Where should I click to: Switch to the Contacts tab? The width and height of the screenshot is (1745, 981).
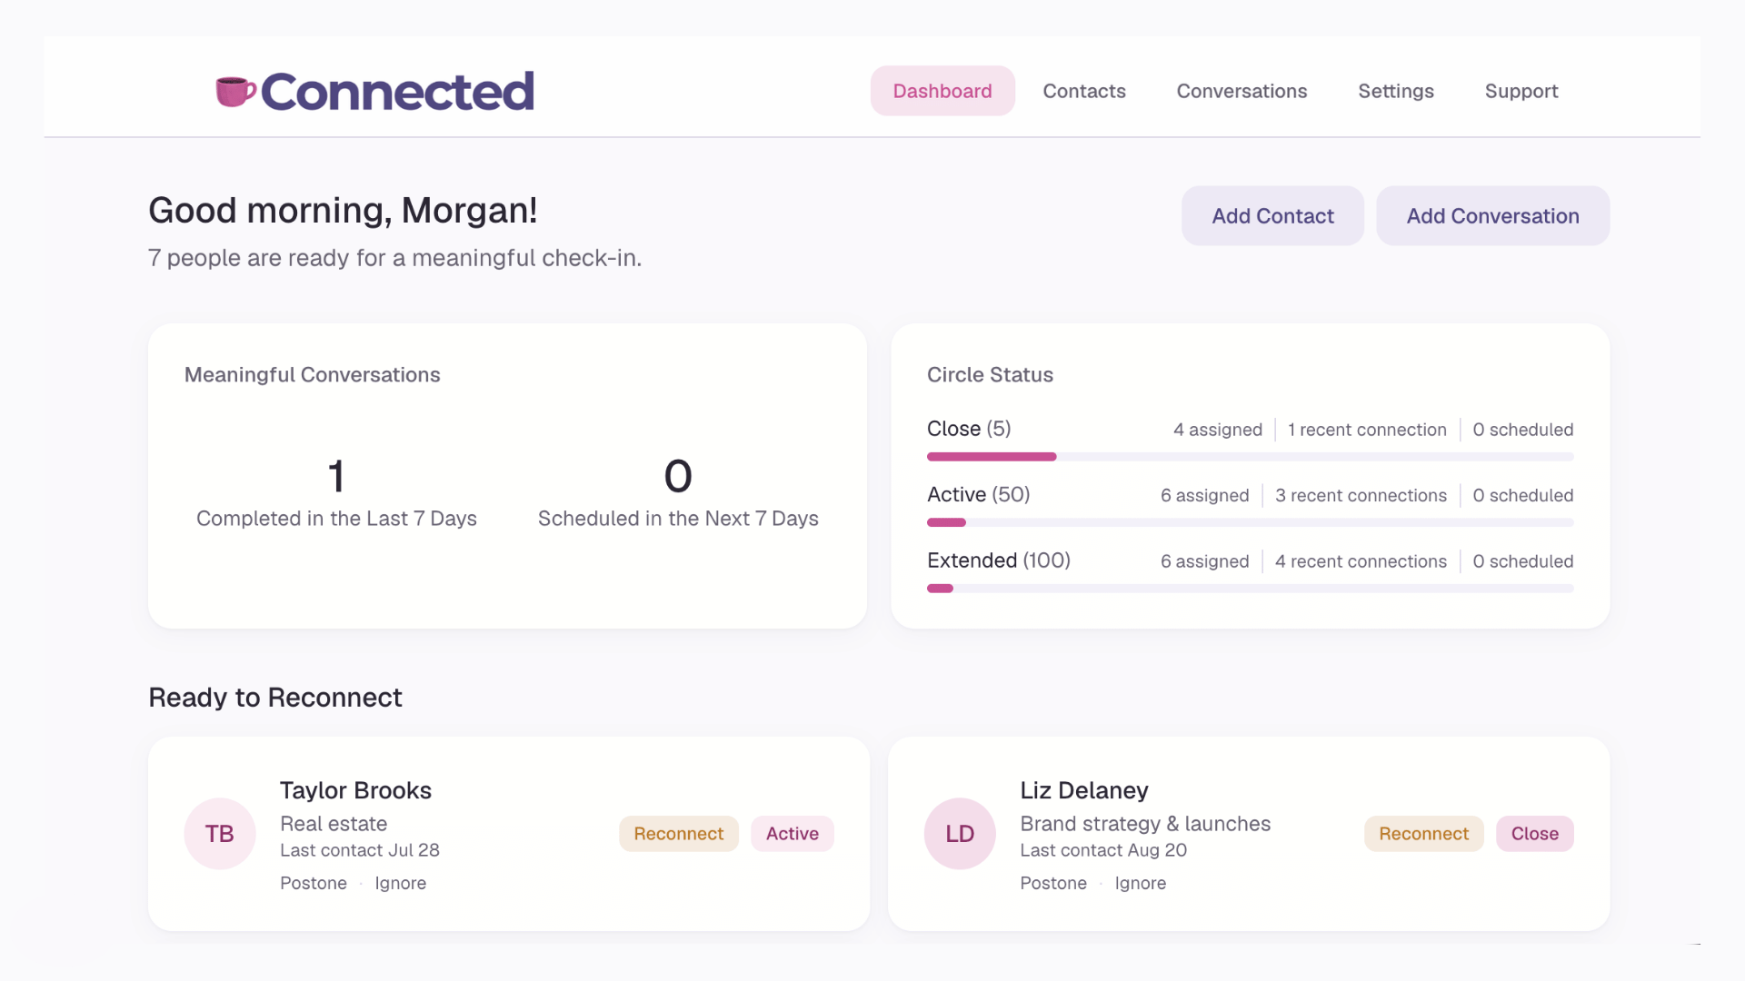click(1084, 91)
